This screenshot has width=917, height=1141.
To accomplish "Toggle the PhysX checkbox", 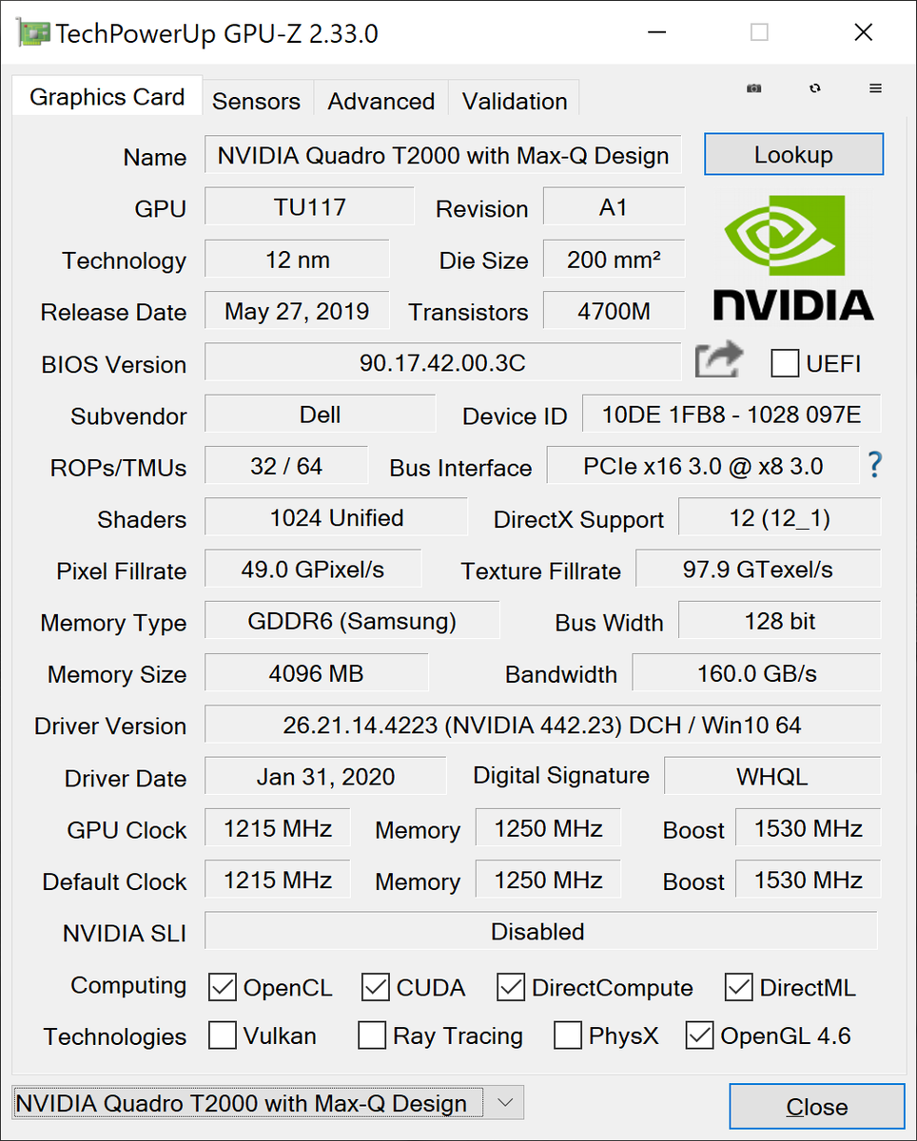I will [568, 1035].
